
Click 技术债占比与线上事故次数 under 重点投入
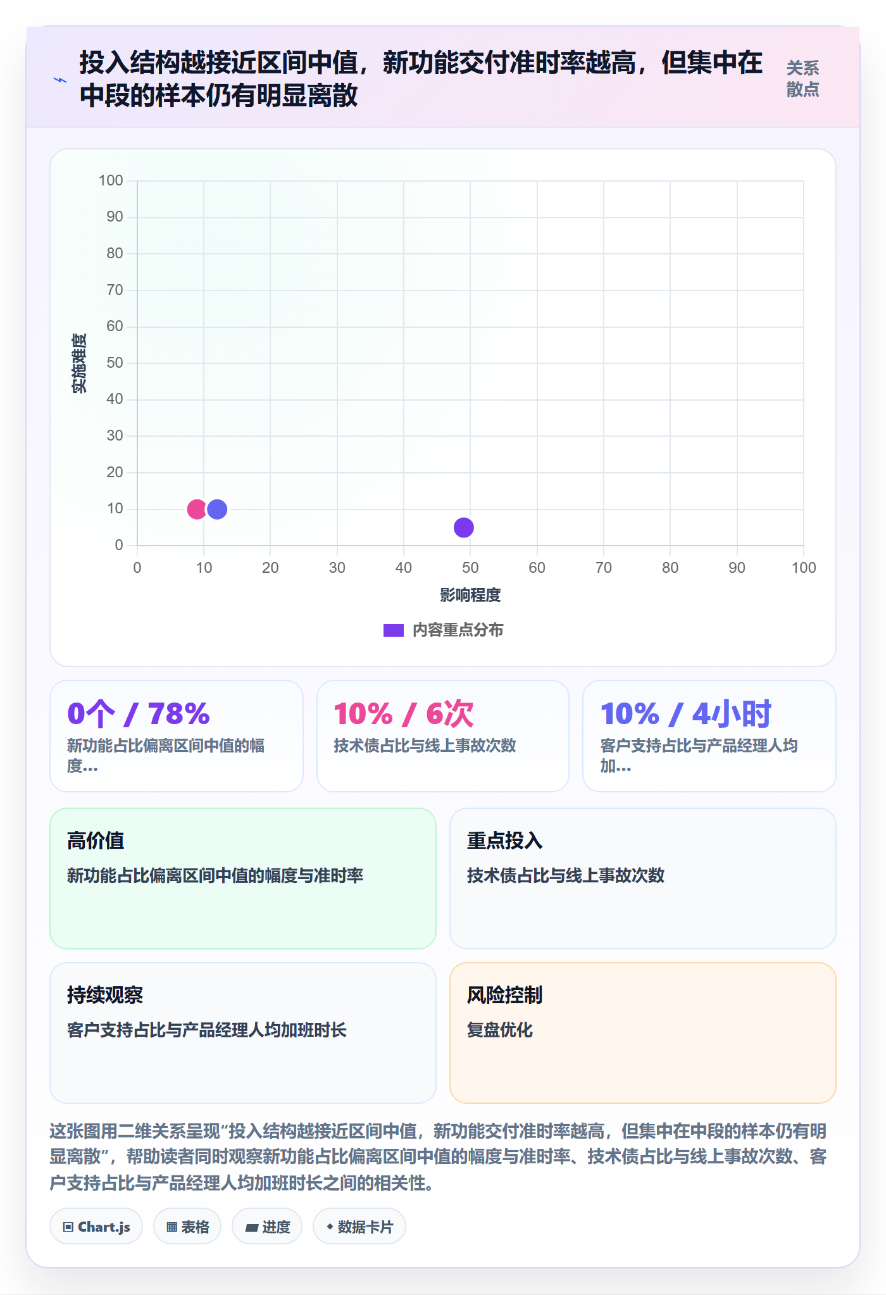tap(566, 875)
